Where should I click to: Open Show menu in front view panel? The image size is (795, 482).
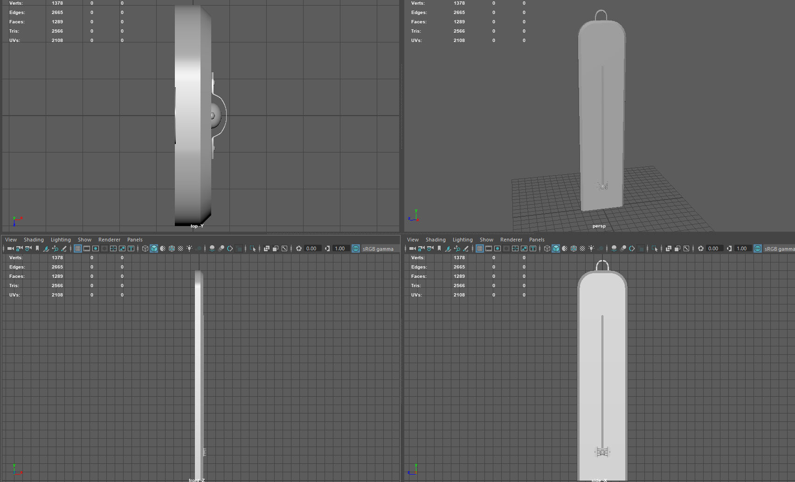click(x=85, y=240)
